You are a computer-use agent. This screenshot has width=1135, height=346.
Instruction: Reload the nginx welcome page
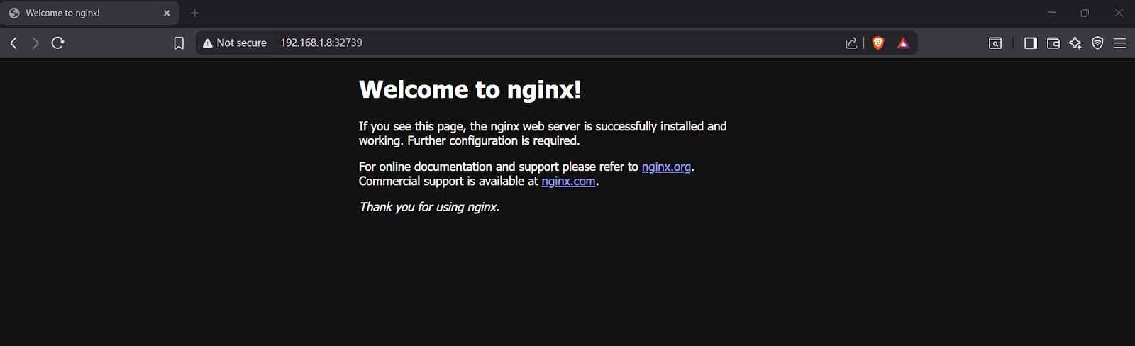coord(58,43)
